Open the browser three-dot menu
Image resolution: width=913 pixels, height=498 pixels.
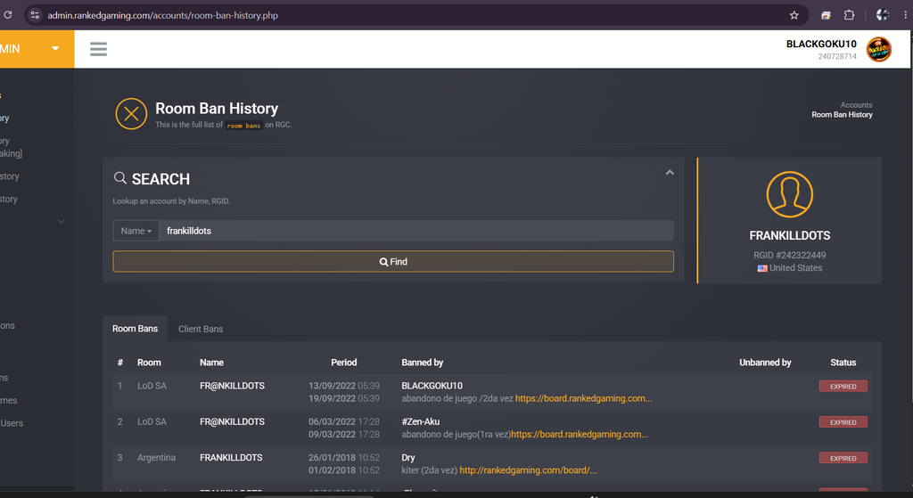coord(905,15)
